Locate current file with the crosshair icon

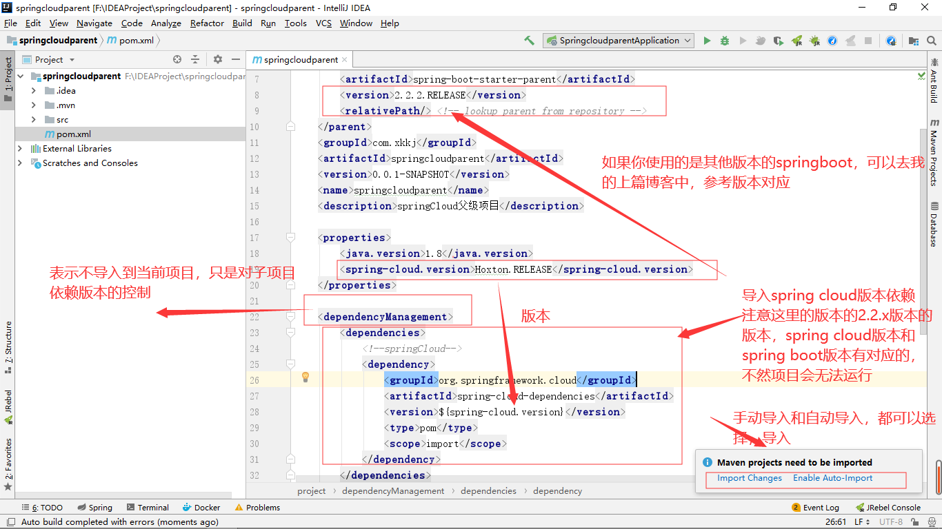177,60
